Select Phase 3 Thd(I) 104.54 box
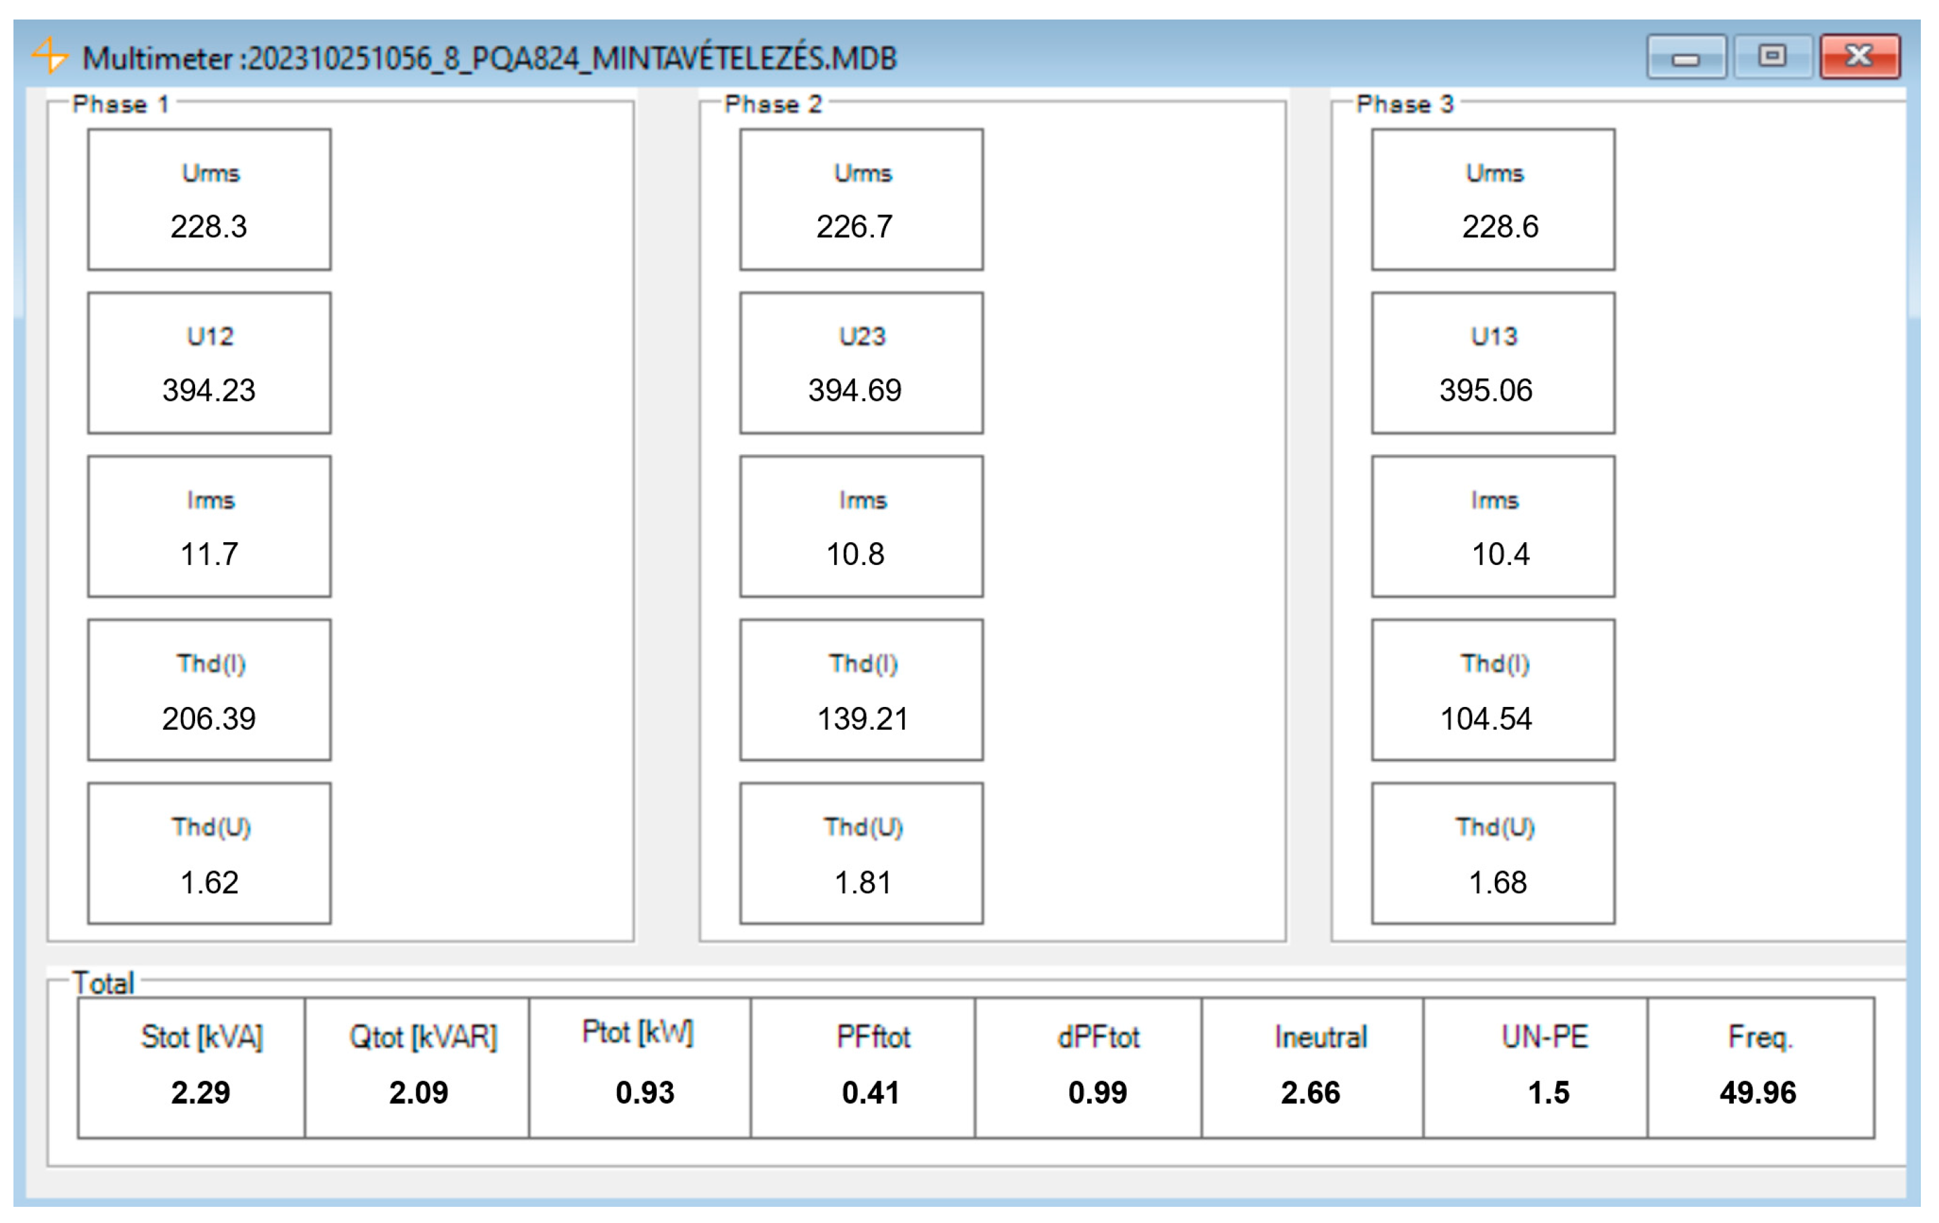The width and height of the screenshot is (1939, 1223). (1492, 690)
